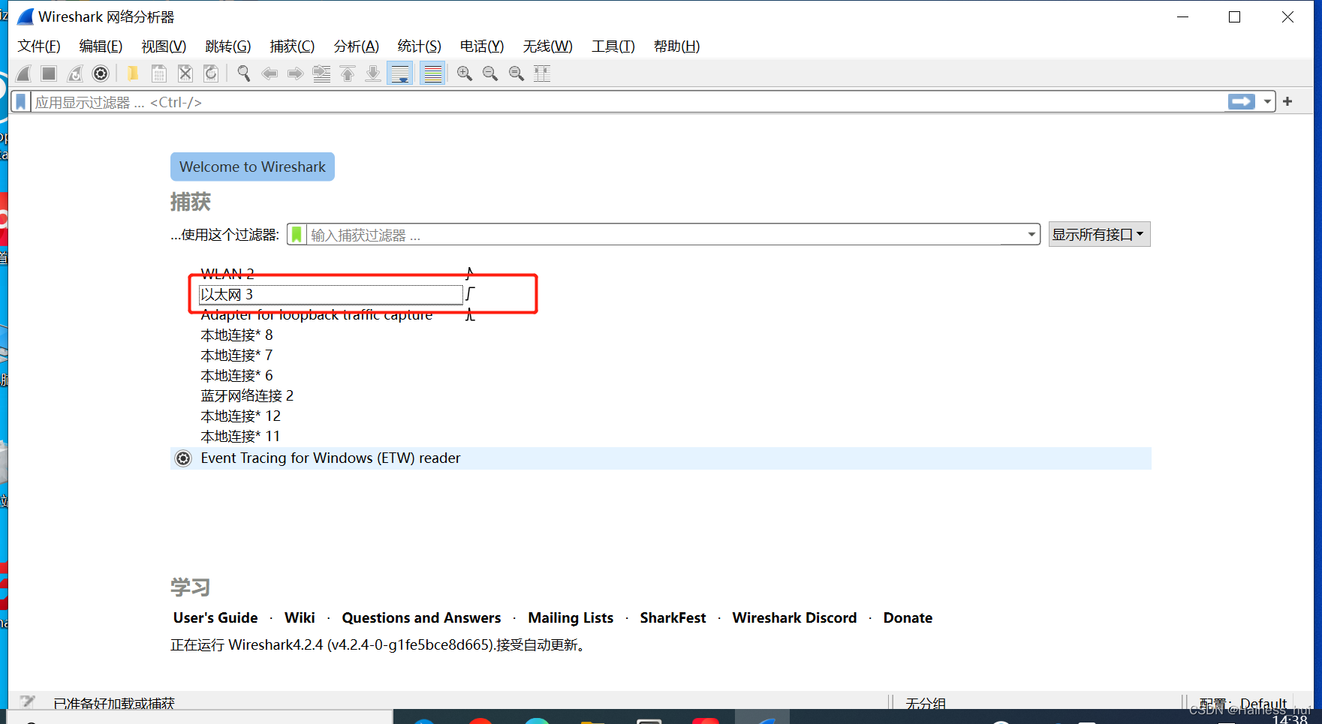Viewport: 1322px width, 724px height.
Task: Click display filter bookmark icon
Action: [21, 102]
